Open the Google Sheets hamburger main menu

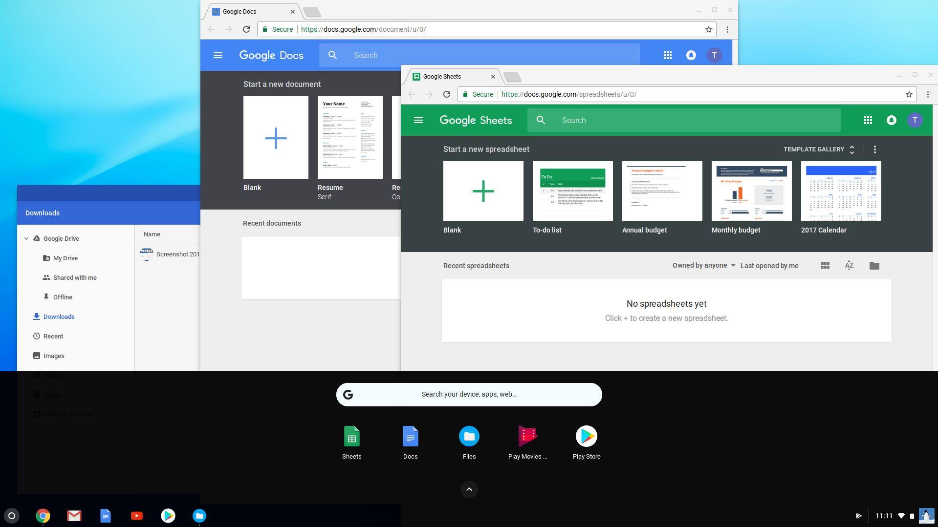418,120
